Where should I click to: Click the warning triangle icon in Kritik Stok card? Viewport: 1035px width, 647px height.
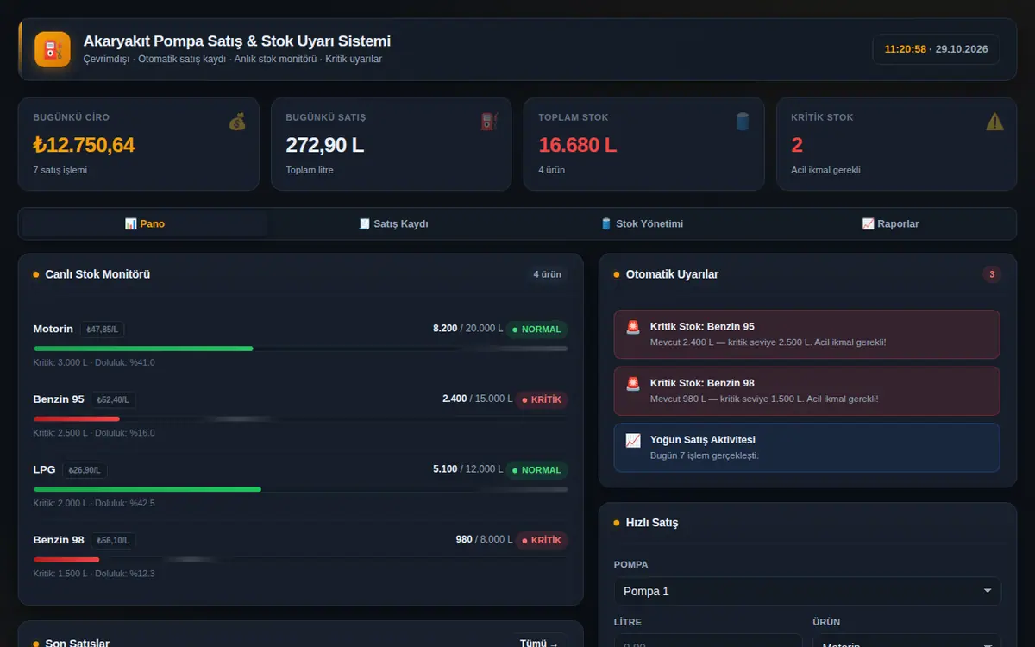pyautogui.click(x=994, y=122)
